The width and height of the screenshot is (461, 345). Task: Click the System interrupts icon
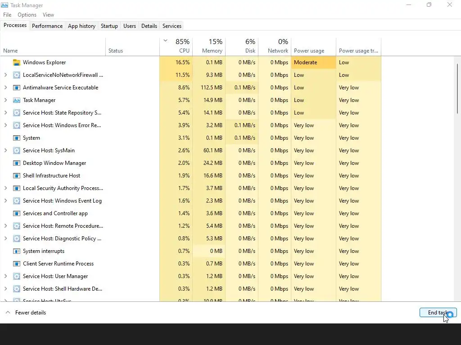click(17, 251)
